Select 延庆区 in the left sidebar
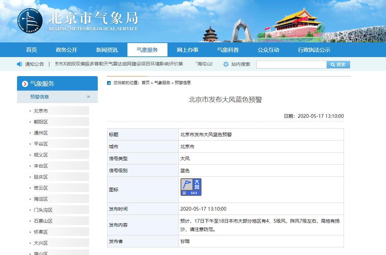This screenshot has height=255, width=386. point(40,177)
